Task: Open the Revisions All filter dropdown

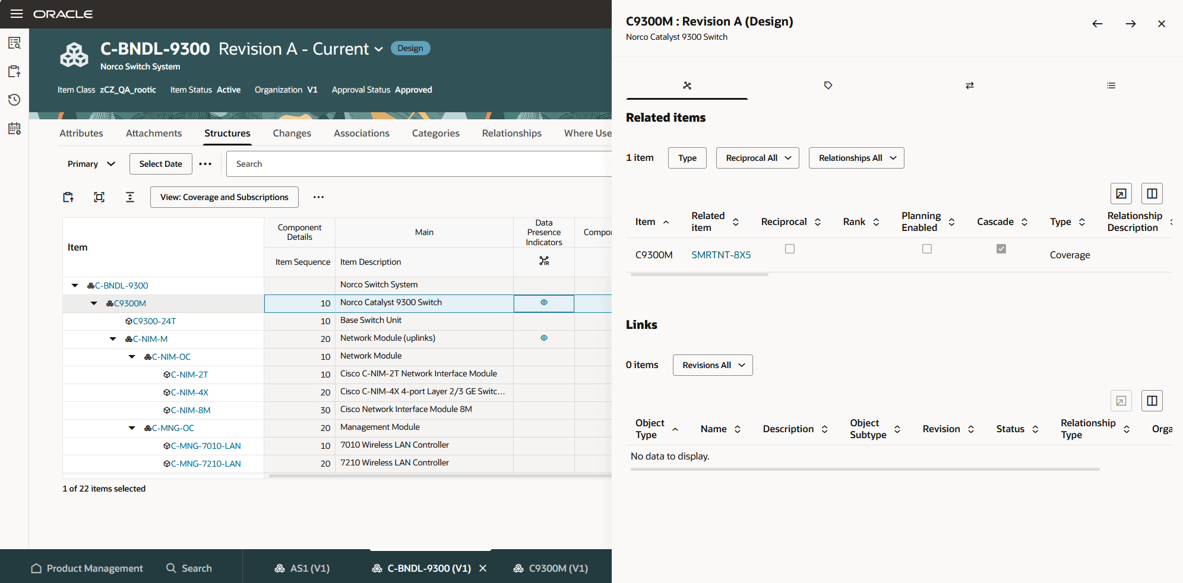Action: pos(713,365)
